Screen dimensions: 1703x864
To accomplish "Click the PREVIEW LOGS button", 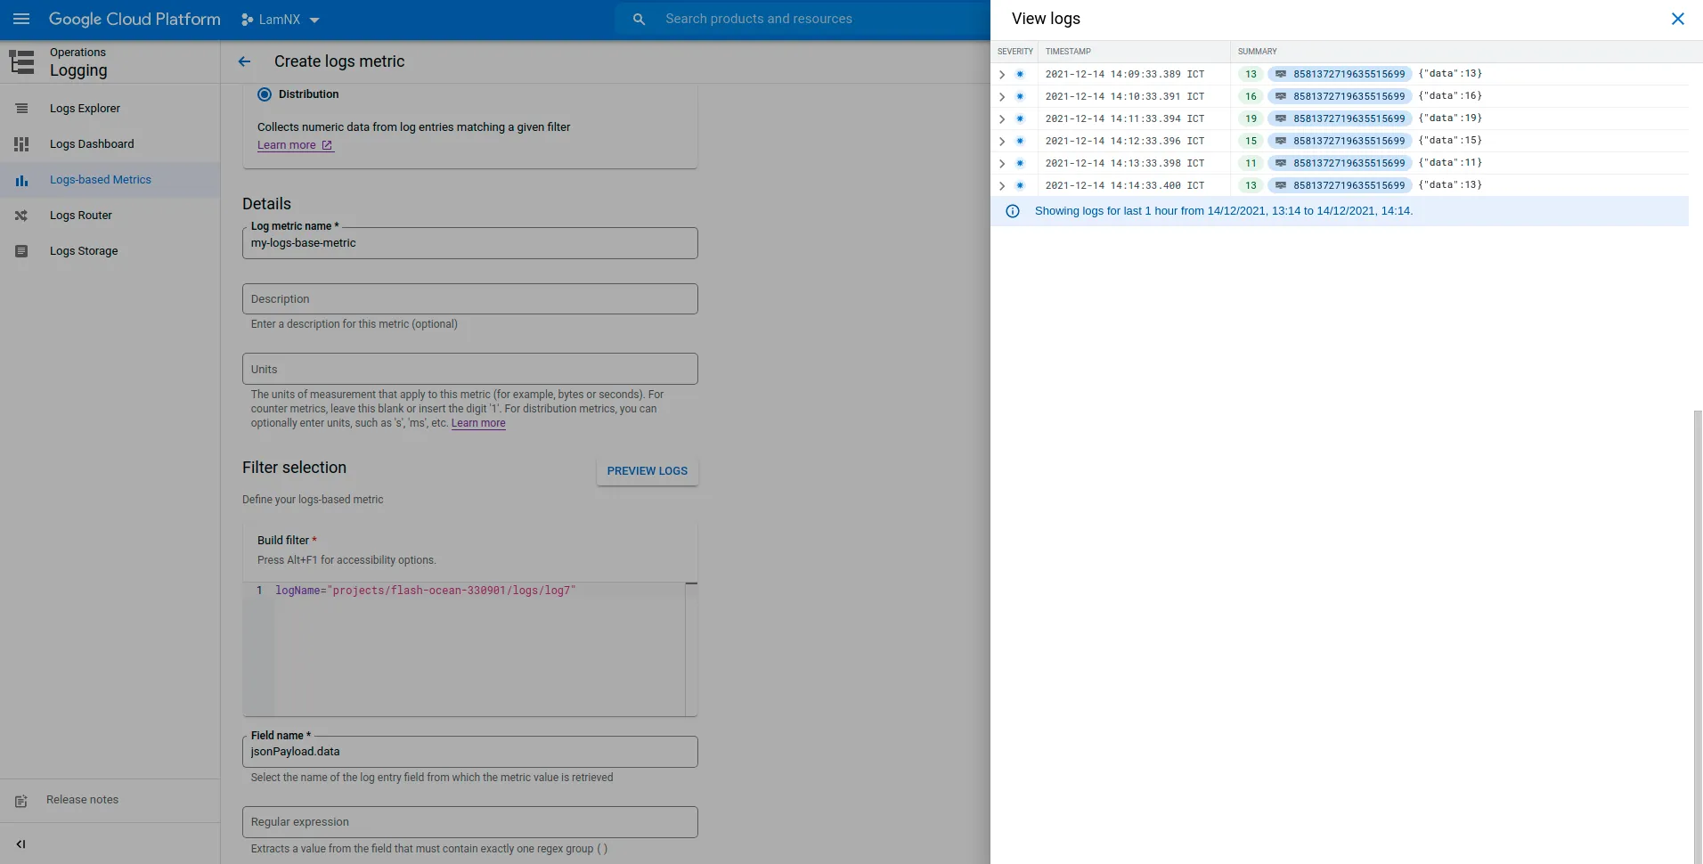I will tap(648, 471).
